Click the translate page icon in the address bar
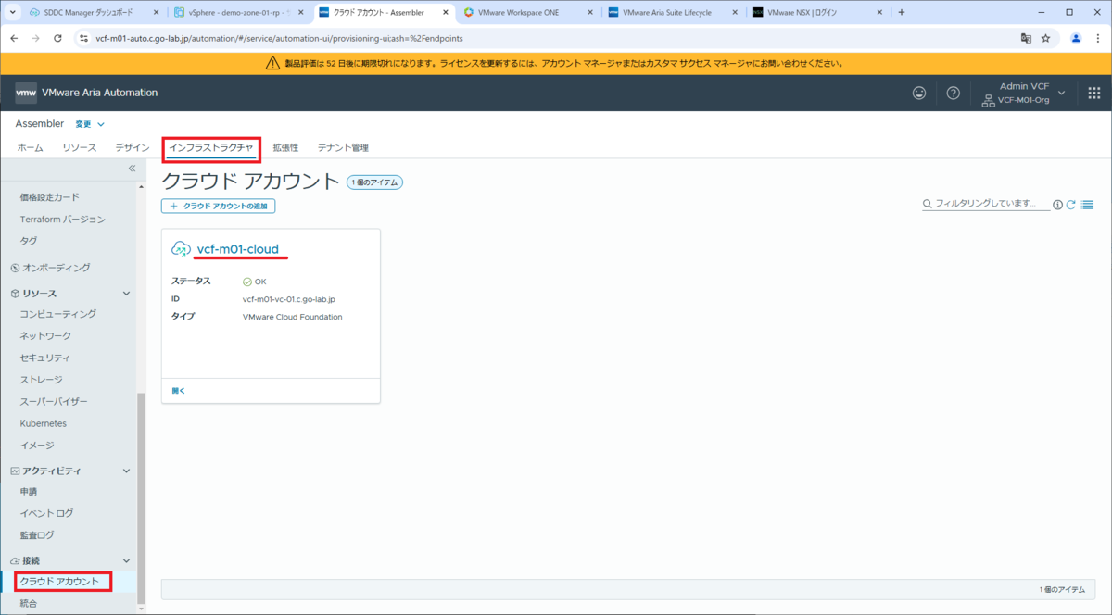 [x=1026, y=38]
